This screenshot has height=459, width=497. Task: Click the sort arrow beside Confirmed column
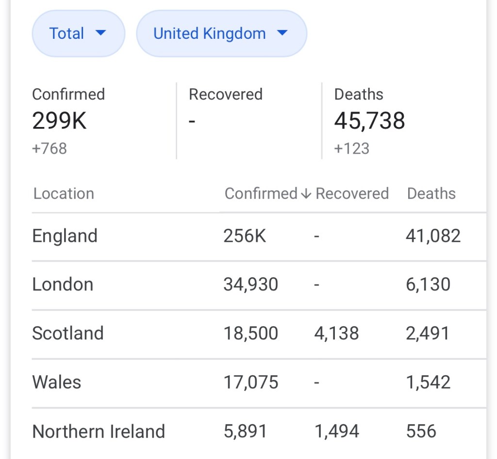306,194
